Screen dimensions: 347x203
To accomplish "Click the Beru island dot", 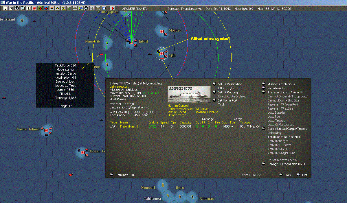I will tap(180, 196).
